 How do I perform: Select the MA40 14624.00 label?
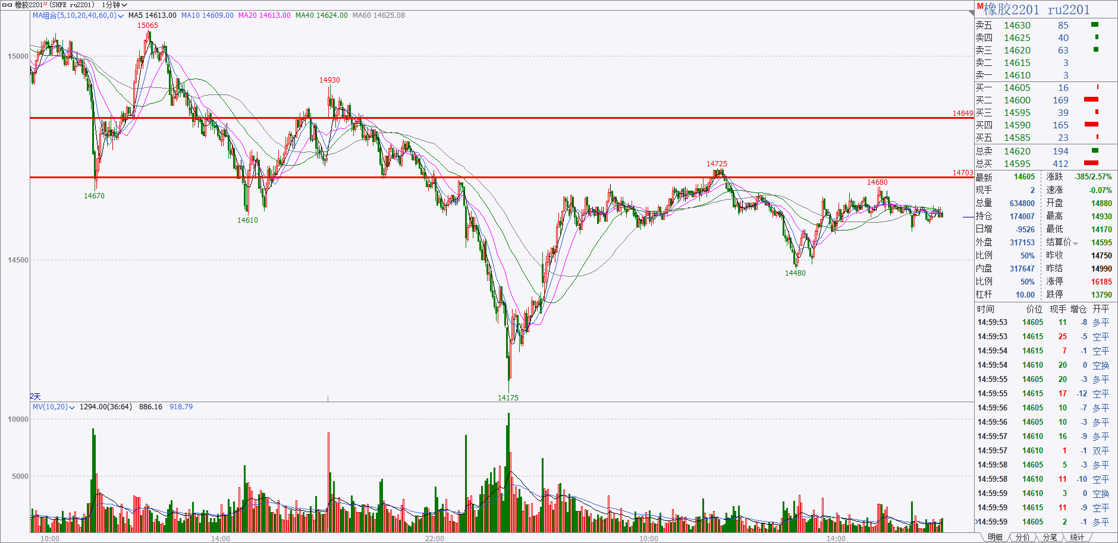click(x=321, y=15)
